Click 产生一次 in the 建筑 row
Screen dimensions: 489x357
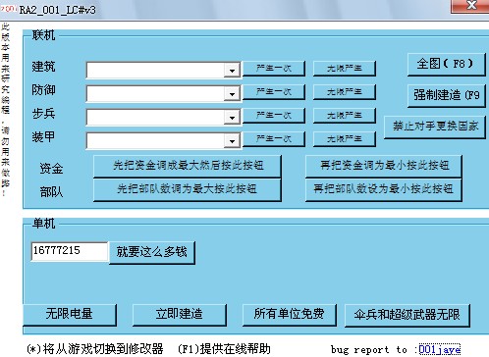point(274,69)
